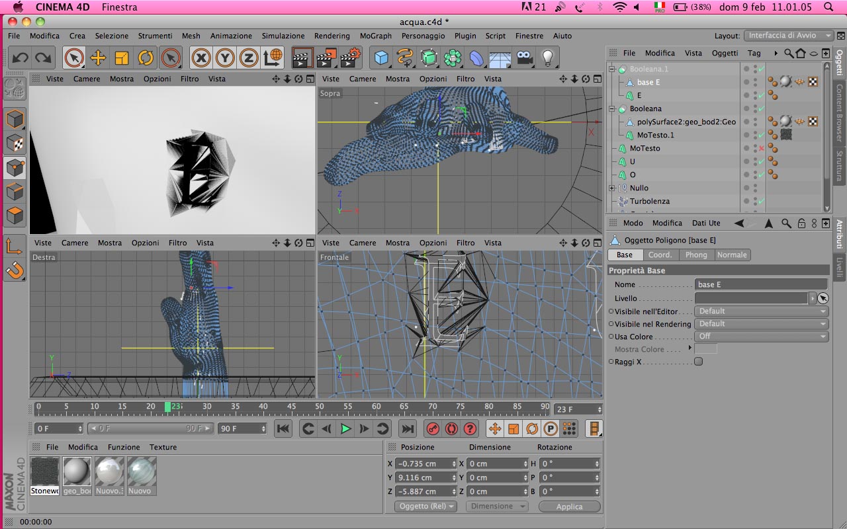Enable the Raggi X checkbox
Image resolution: width=847 pixels, height=529 pixels.
(698, 362)
